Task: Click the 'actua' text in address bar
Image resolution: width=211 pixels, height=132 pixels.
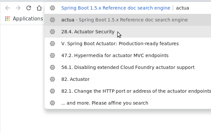Action: click(x=182, y=8)
